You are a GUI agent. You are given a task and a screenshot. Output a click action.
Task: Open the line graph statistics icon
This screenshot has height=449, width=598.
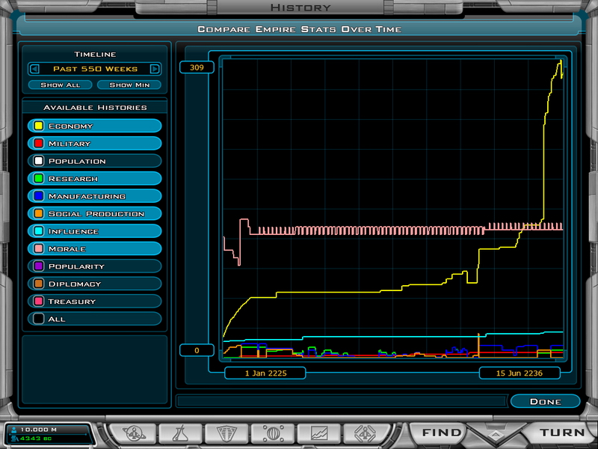click(320, 433)
